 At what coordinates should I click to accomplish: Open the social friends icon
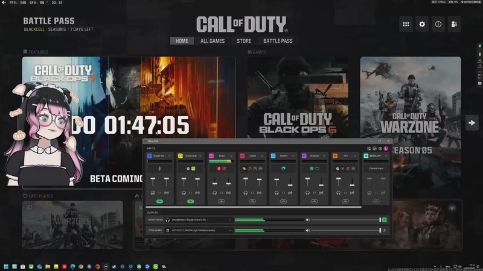click(454, 24)
